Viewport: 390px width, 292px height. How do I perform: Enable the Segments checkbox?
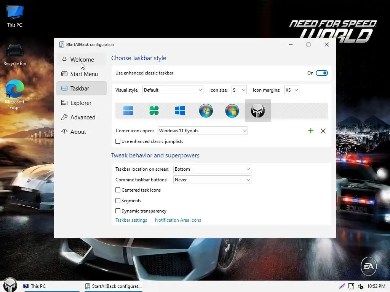tap(118, 200)
